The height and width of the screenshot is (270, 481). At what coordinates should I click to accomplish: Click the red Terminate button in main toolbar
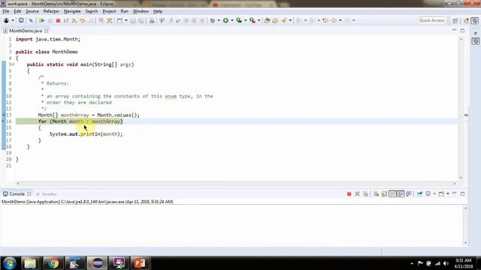(58, 20)
